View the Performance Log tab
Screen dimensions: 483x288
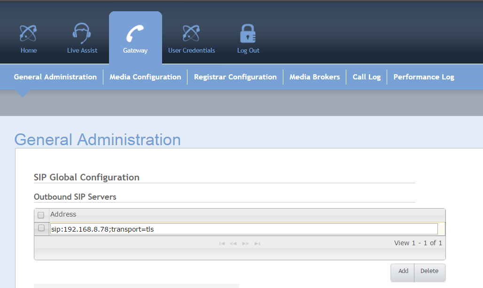[x=424, y=77]
